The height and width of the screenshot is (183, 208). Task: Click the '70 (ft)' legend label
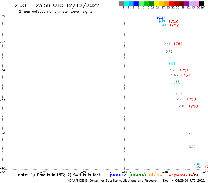[x=201, y=7]
